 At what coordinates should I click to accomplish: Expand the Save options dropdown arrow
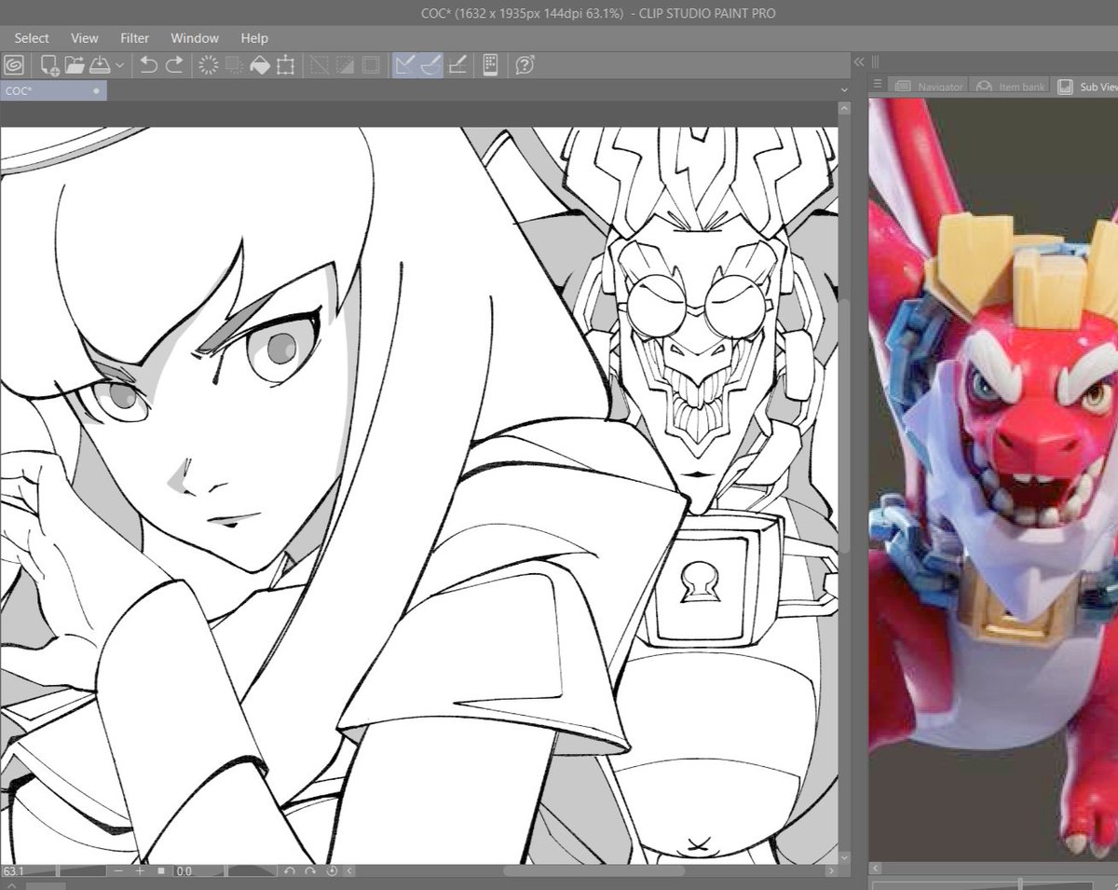coord(120,66)
